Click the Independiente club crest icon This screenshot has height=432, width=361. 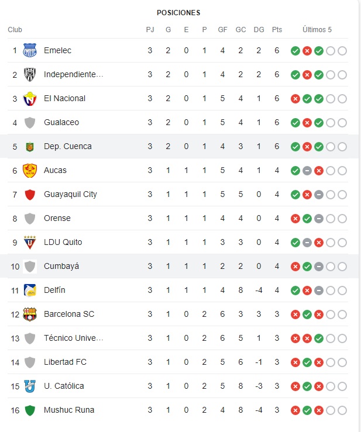click(x=29, y=75)
